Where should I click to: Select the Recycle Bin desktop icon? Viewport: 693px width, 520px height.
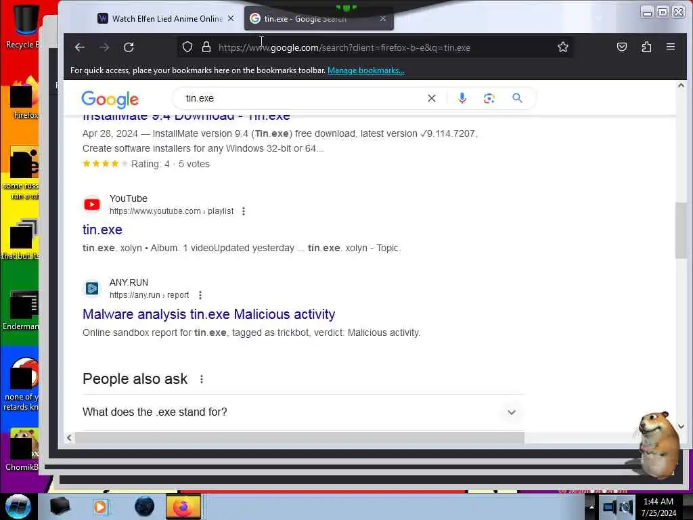pyautogui.click(x=22, y=26)
